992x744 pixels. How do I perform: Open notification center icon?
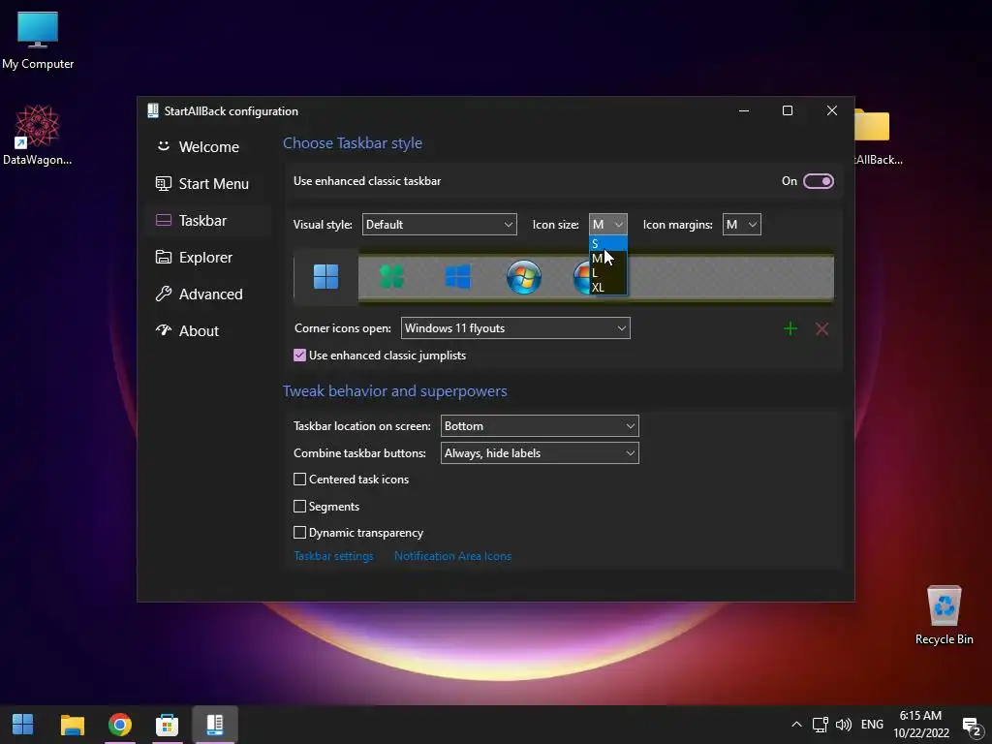pyautogui.click(x=971, y=726)
